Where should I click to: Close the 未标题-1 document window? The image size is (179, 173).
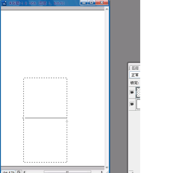102,2
